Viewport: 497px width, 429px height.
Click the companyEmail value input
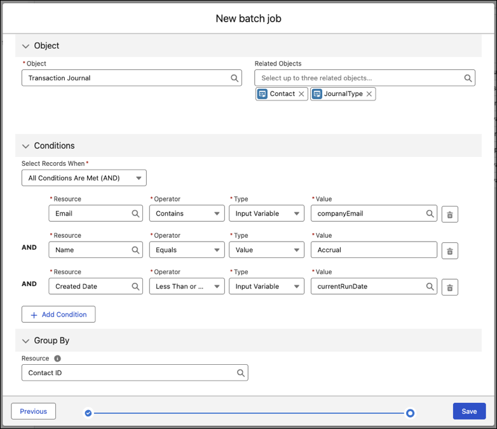pos(374,214)
